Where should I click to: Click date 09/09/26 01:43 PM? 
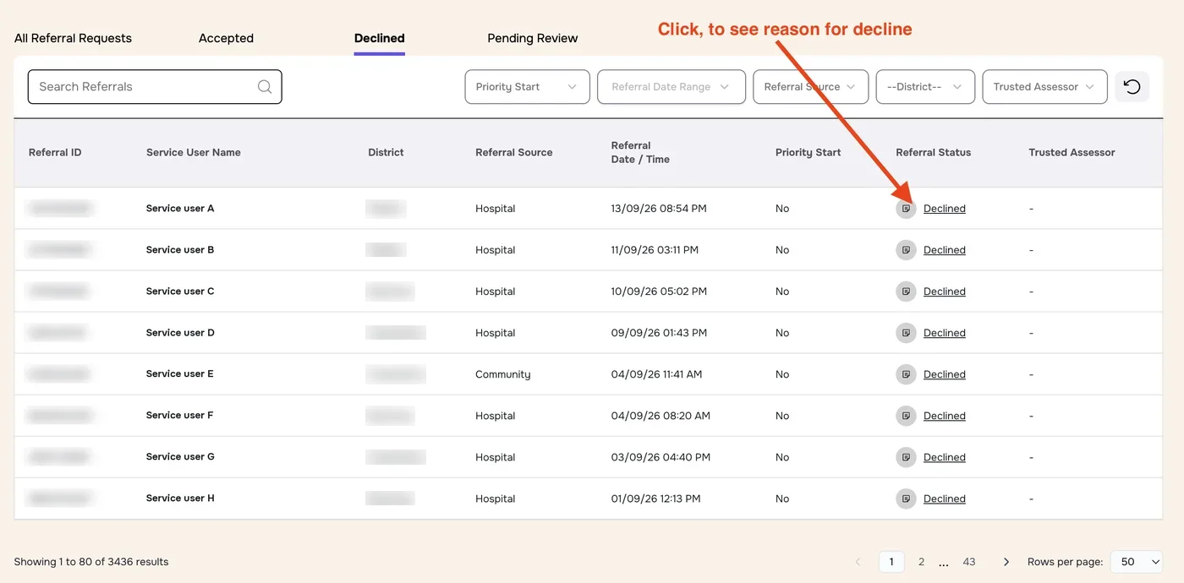659,333
